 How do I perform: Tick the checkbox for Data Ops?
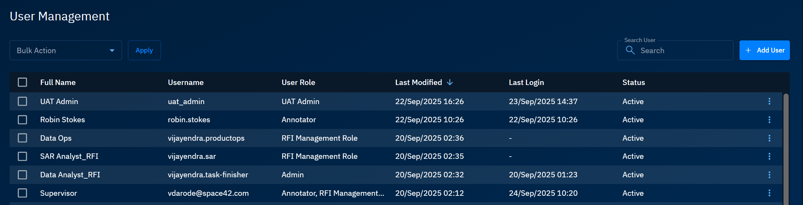point(22,138)
